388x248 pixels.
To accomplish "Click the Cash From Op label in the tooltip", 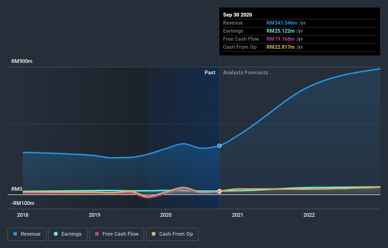I will click(x=240, y=47).
